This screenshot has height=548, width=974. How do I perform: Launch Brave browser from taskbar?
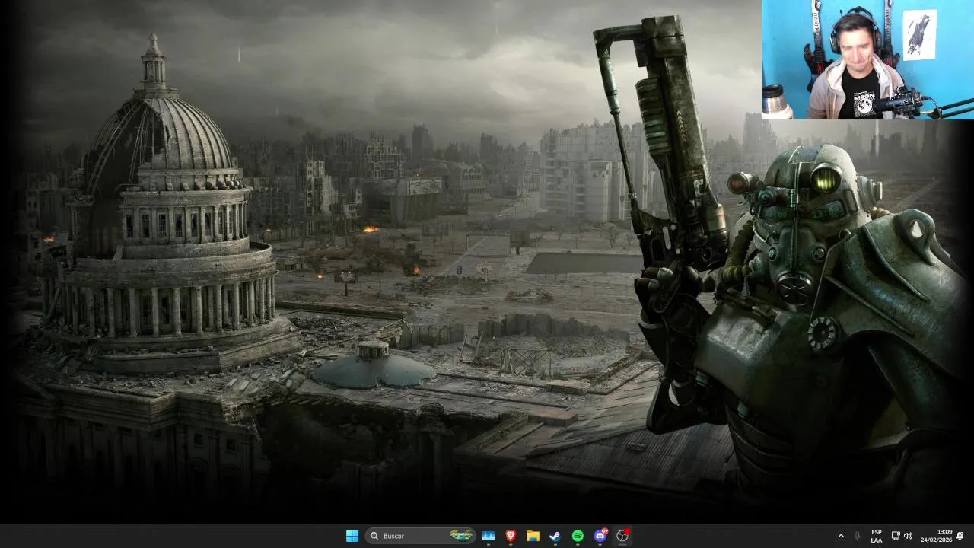coord(511,536)
